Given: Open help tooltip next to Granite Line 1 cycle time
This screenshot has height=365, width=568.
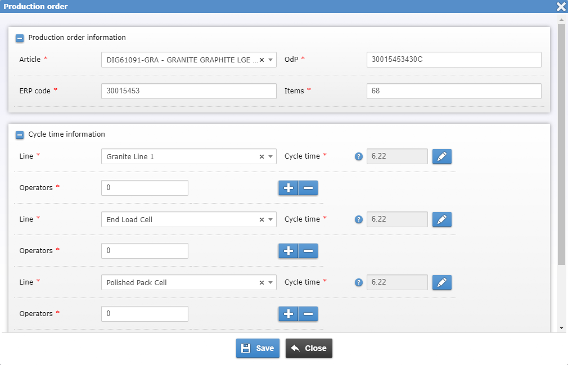Looking at the screenshot, I should tap(359, 156).
